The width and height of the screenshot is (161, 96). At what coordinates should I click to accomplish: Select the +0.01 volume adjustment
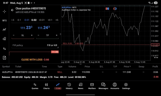pyautogui.click(x=42, y=20)
